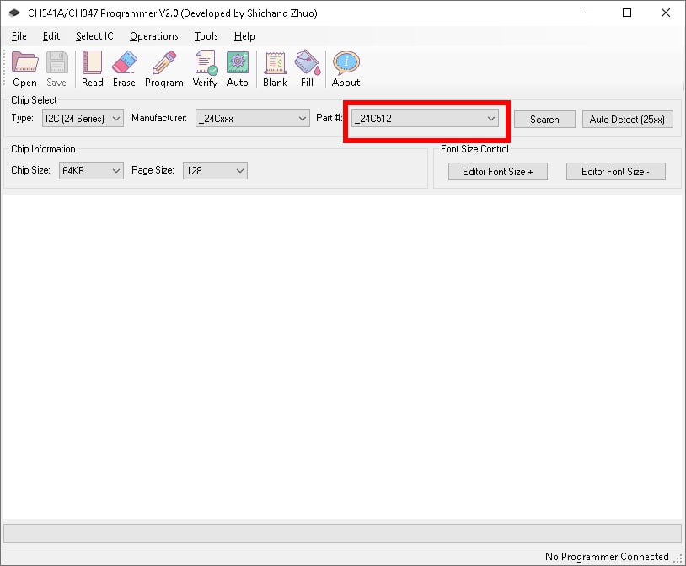This screenshot has width=686, height=566.
Task: Open the Help menu
Action: click(x=244, y=36)
